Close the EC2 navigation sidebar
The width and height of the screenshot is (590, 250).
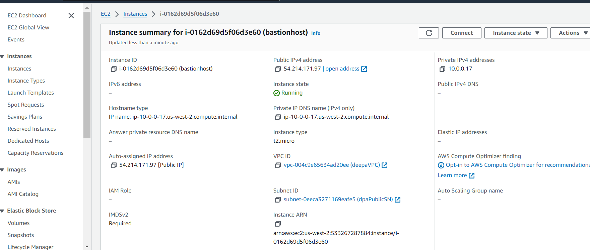pyautogui.click(x=71, y=16)
